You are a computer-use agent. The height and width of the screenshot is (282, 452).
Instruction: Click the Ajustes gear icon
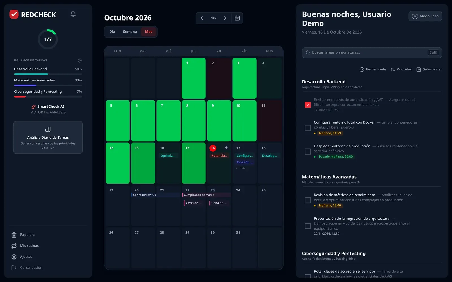pyautogui.click(x=14, y=257)
